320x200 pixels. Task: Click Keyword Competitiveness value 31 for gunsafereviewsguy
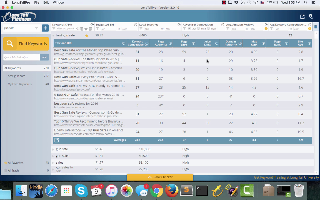tap(137, 52)
